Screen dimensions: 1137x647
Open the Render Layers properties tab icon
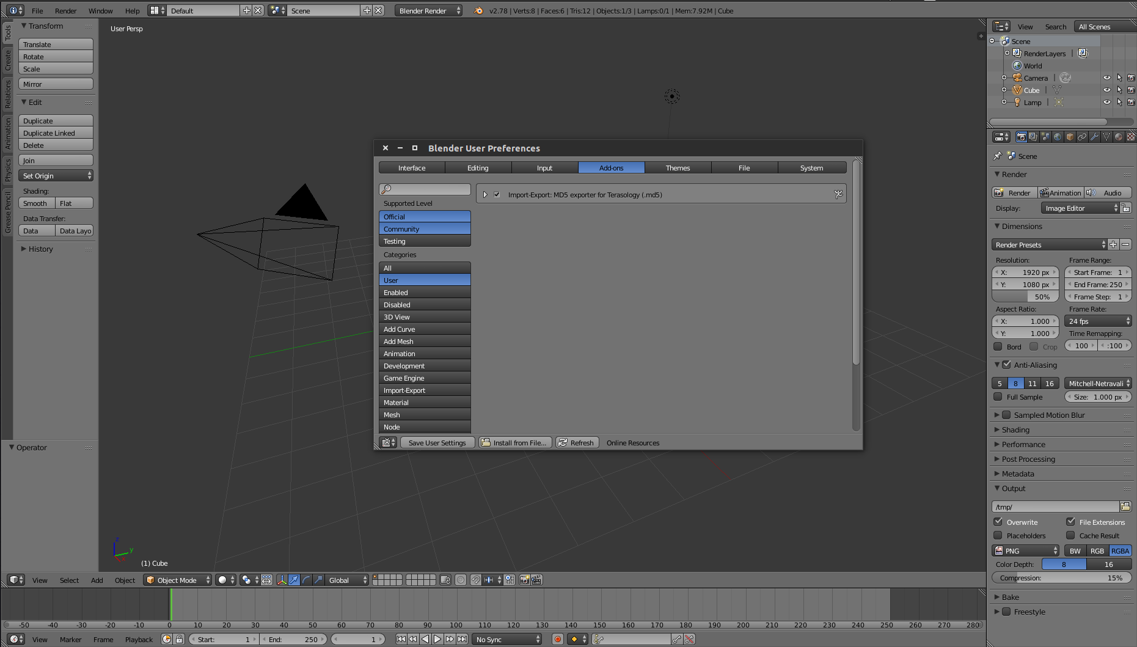click(x=1033, y=137)
